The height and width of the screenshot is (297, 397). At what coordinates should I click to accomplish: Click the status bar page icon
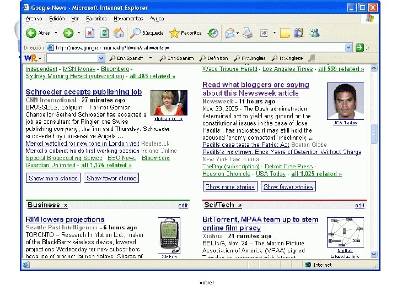pos(26,265)
